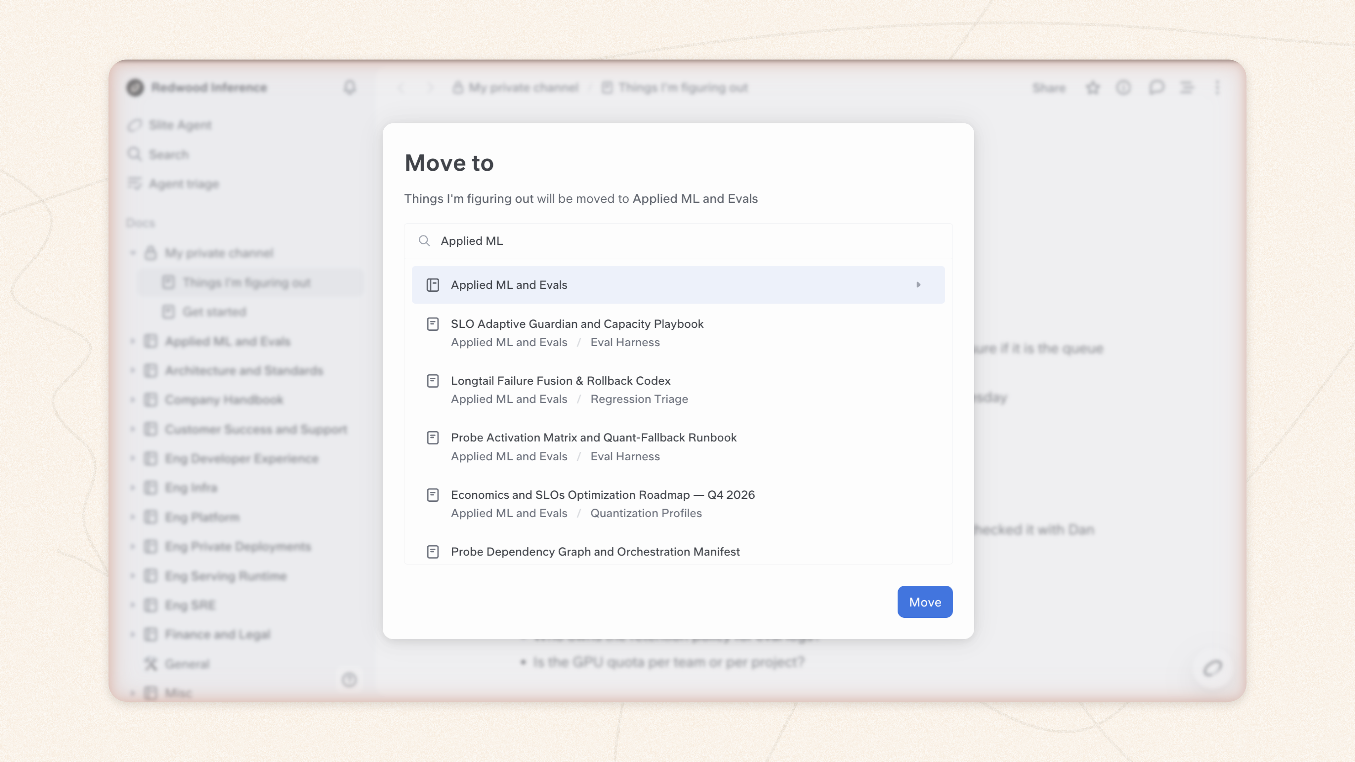Select Probe Dependency Graph and Orchestration Manifest
1355x762 pixels.
click(x=678, y=552)
